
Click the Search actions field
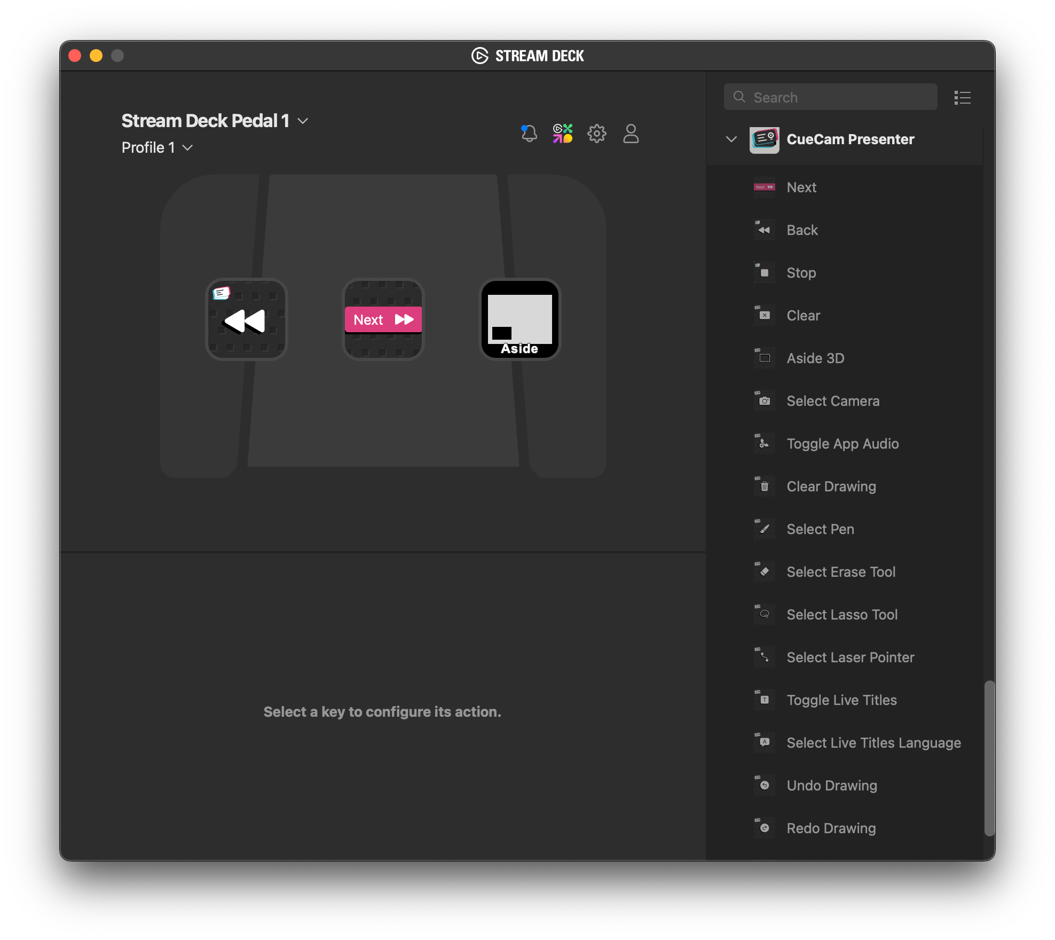coord(830,97)
